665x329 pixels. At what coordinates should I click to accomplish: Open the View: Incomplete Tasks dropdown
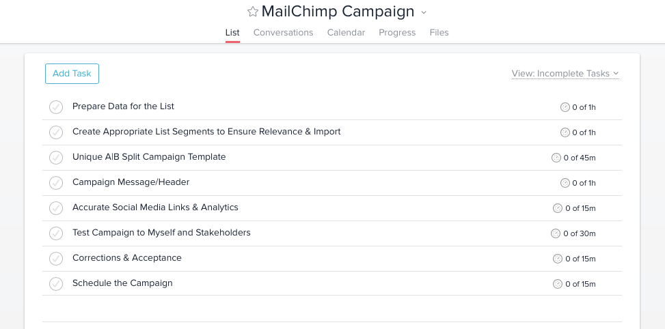(x=565, y=74)
